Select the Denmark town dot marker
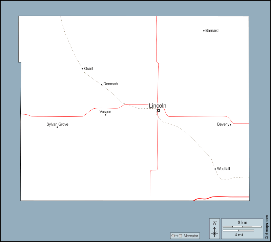This screenshot has width=271, height=242. 102,85
